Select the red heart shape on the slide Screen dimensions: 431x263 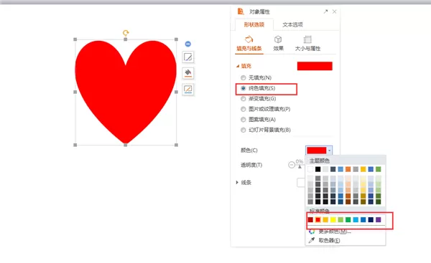(x=126, y=92)
